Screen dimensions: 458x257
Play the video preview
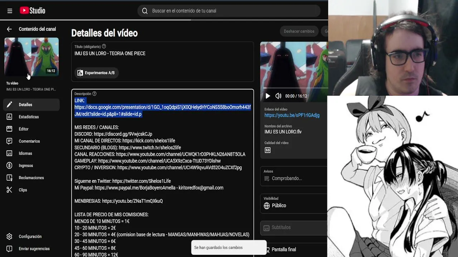point(268,96)
